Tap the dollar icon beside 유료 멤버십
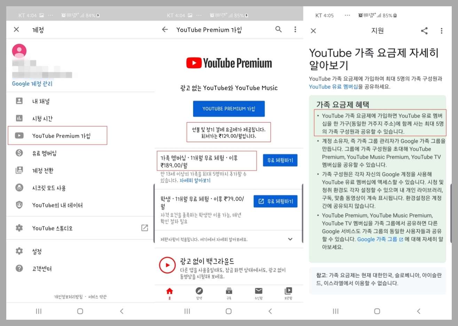Image resolution: width=458 pixels, height=326 pixels. point(19,153)
